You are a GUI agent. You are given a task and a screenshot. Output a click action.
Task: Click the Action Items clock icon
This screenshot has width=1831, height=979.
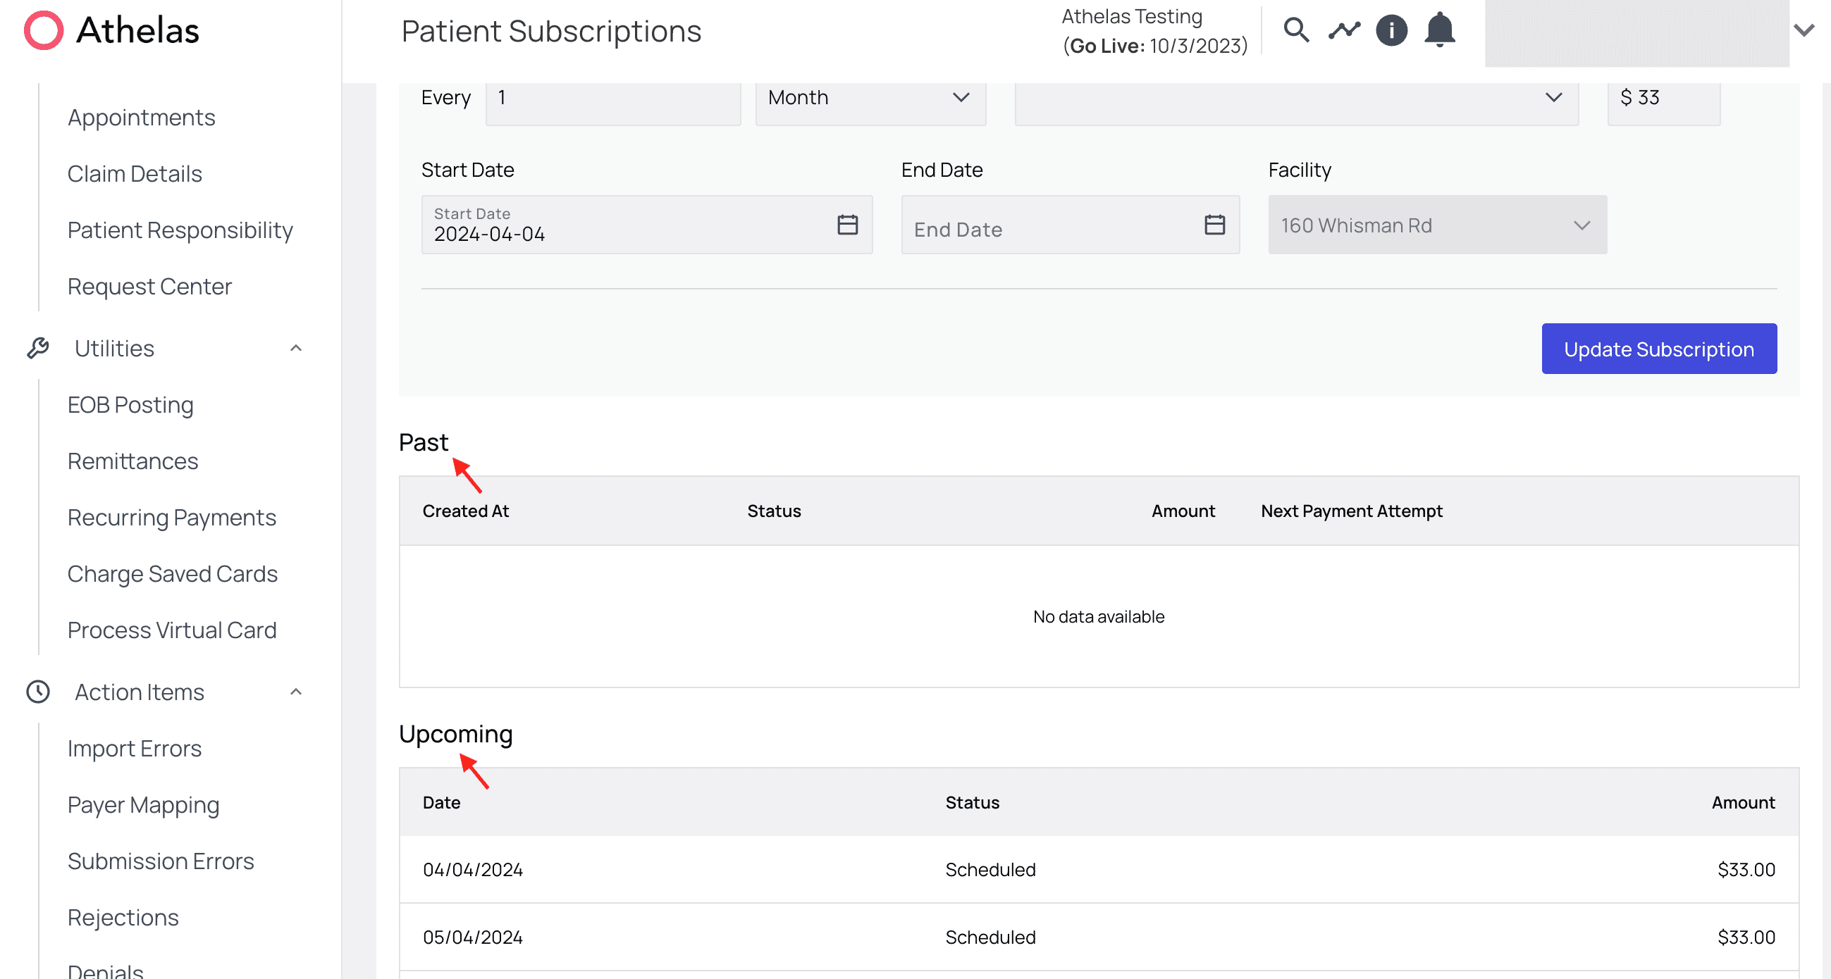37,692
